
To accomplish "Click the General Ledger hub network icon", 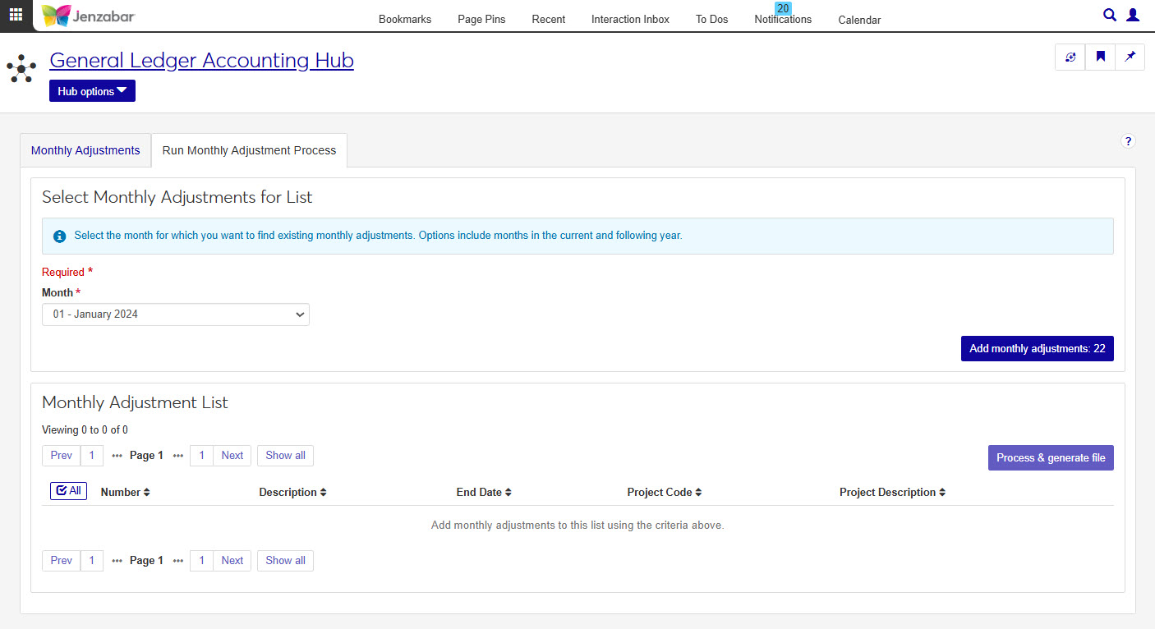I will [21, 68].
